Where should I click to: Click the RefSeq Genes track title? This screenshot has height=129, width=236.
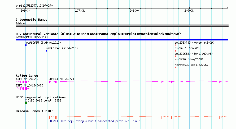[x=27, y=76]
